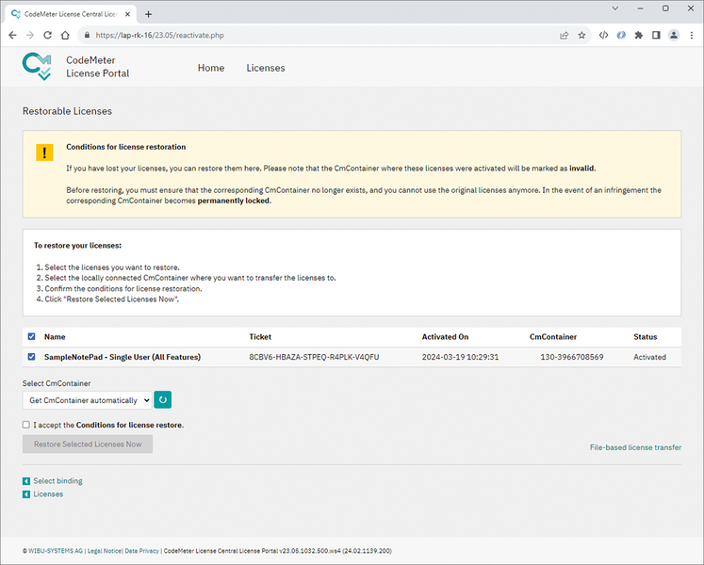704x565 pixels.
Task: Click the Activated On column header
Action: (445, 336)
